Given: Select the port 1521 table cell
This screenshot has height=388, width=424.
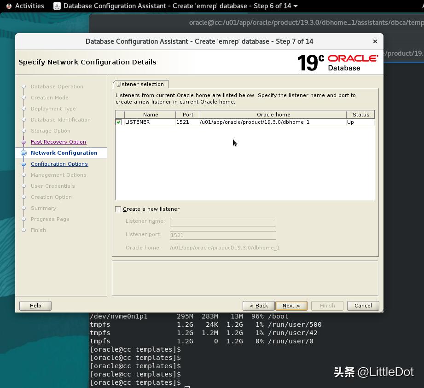Looking at the screenshot, I should 187,122.
